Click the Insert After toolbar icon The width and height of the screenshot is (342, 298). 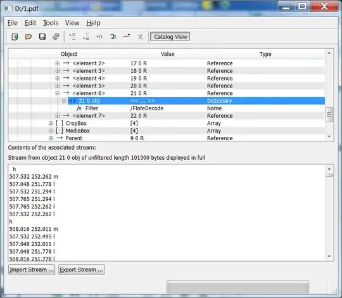tap(86, 37)
